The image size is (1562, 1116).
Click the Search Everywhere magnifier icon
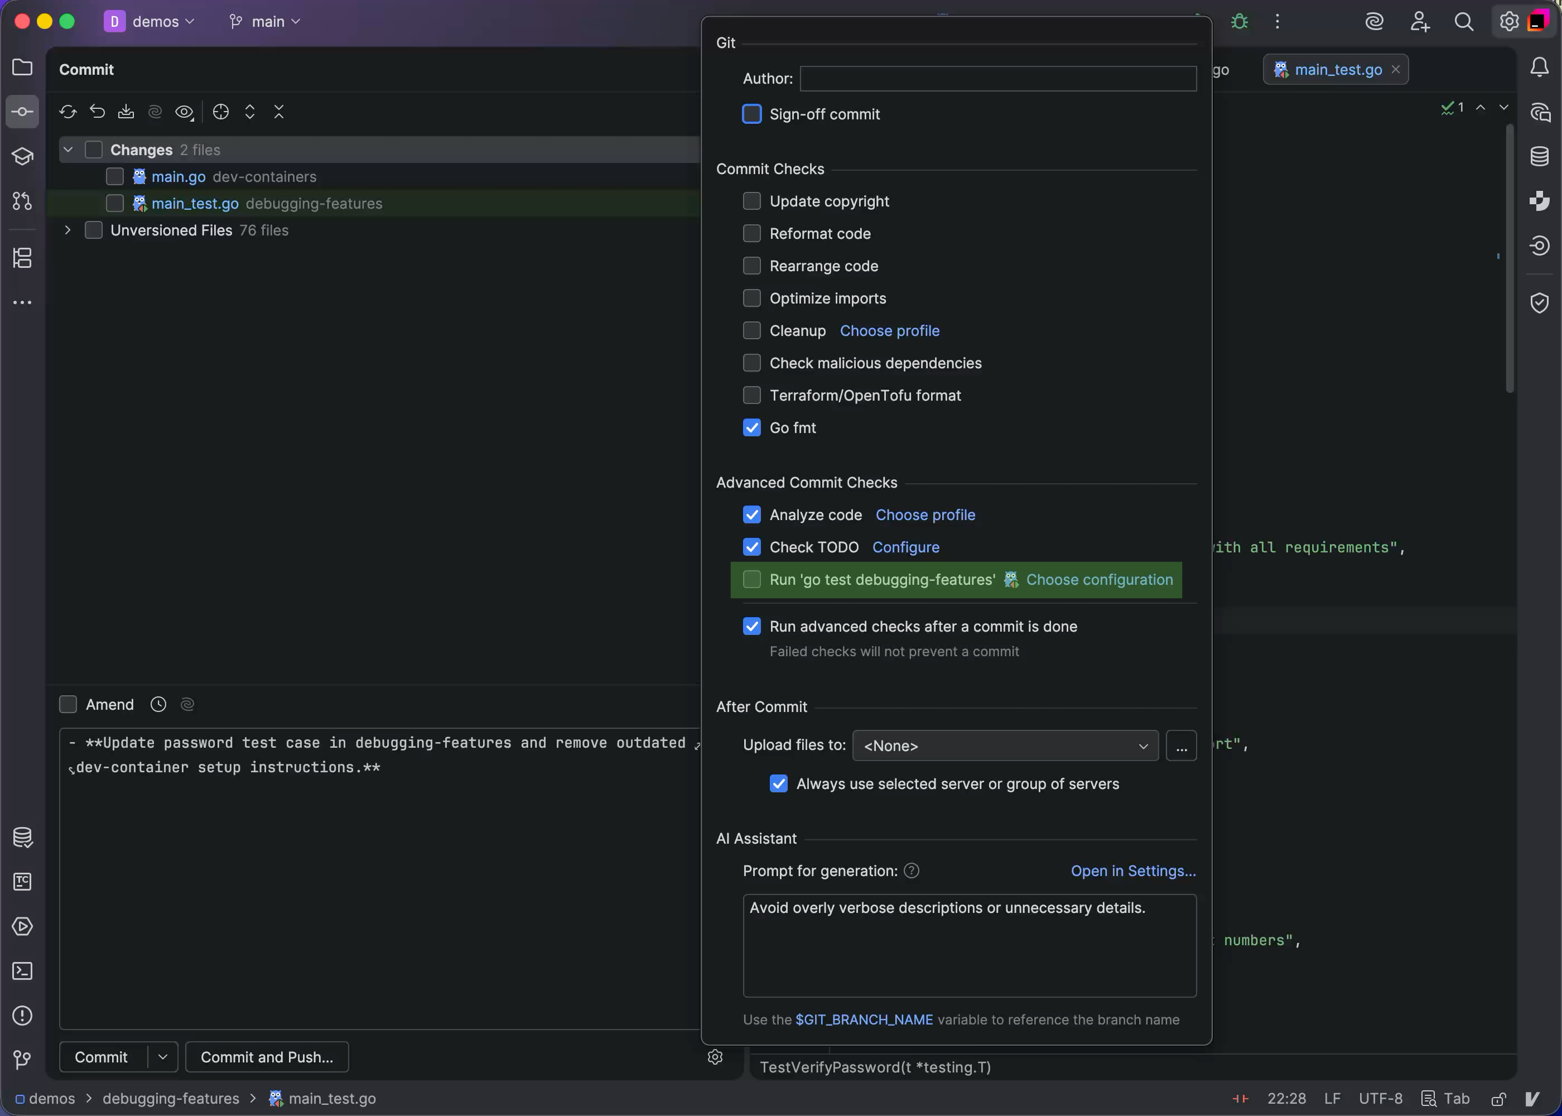coord(1464,21)
